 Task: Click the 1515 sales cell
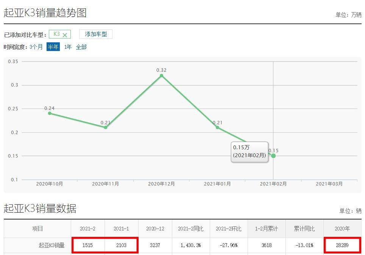click(x=88, y=245)
